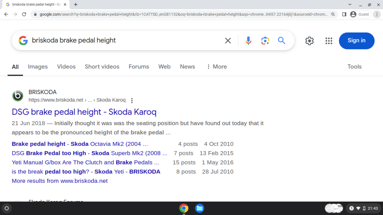Open Brake pedal height Skoda Octavia Mk2 link

80,144
